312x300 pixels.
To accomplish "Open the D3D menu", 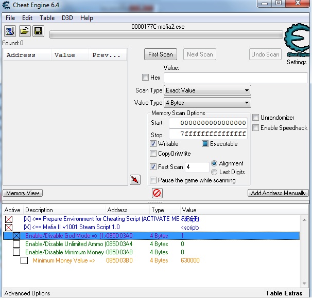I will coord(67,18).
